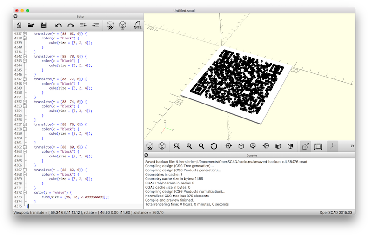Run Render from the editor toolbar
Screen dimensions: 368x235
click(x=122, y=25)
